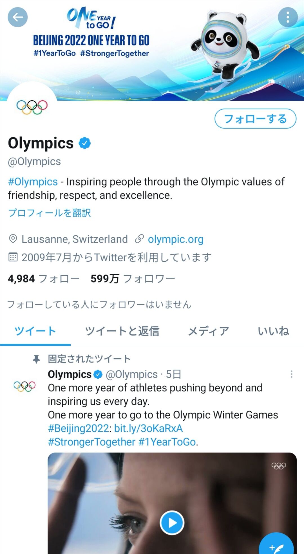Tap the verified badge beside Olympics name
The width and height of the screenshot is (304, 554).
[x=85, y=143]
